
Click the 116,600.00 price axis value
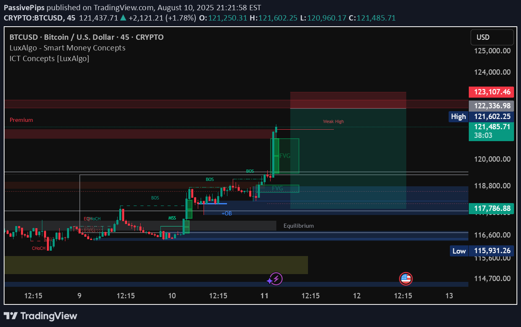(x=492, y=235)
